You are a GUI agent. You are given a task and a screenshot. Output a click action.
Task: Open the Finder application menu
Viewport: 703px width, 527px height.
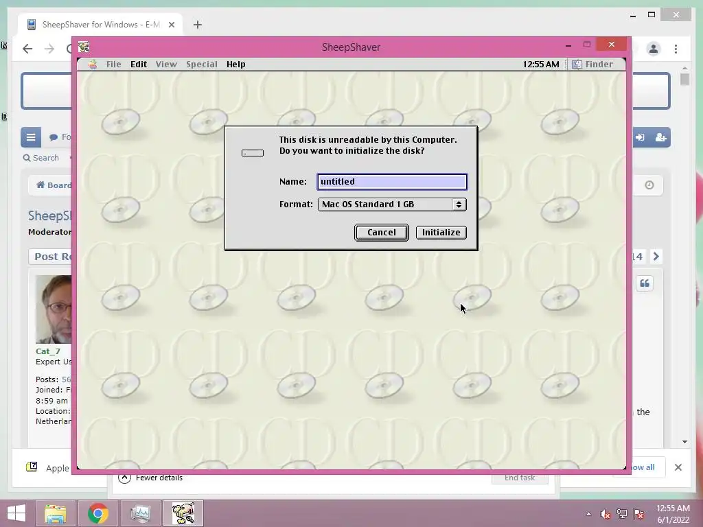coord(592,64)
